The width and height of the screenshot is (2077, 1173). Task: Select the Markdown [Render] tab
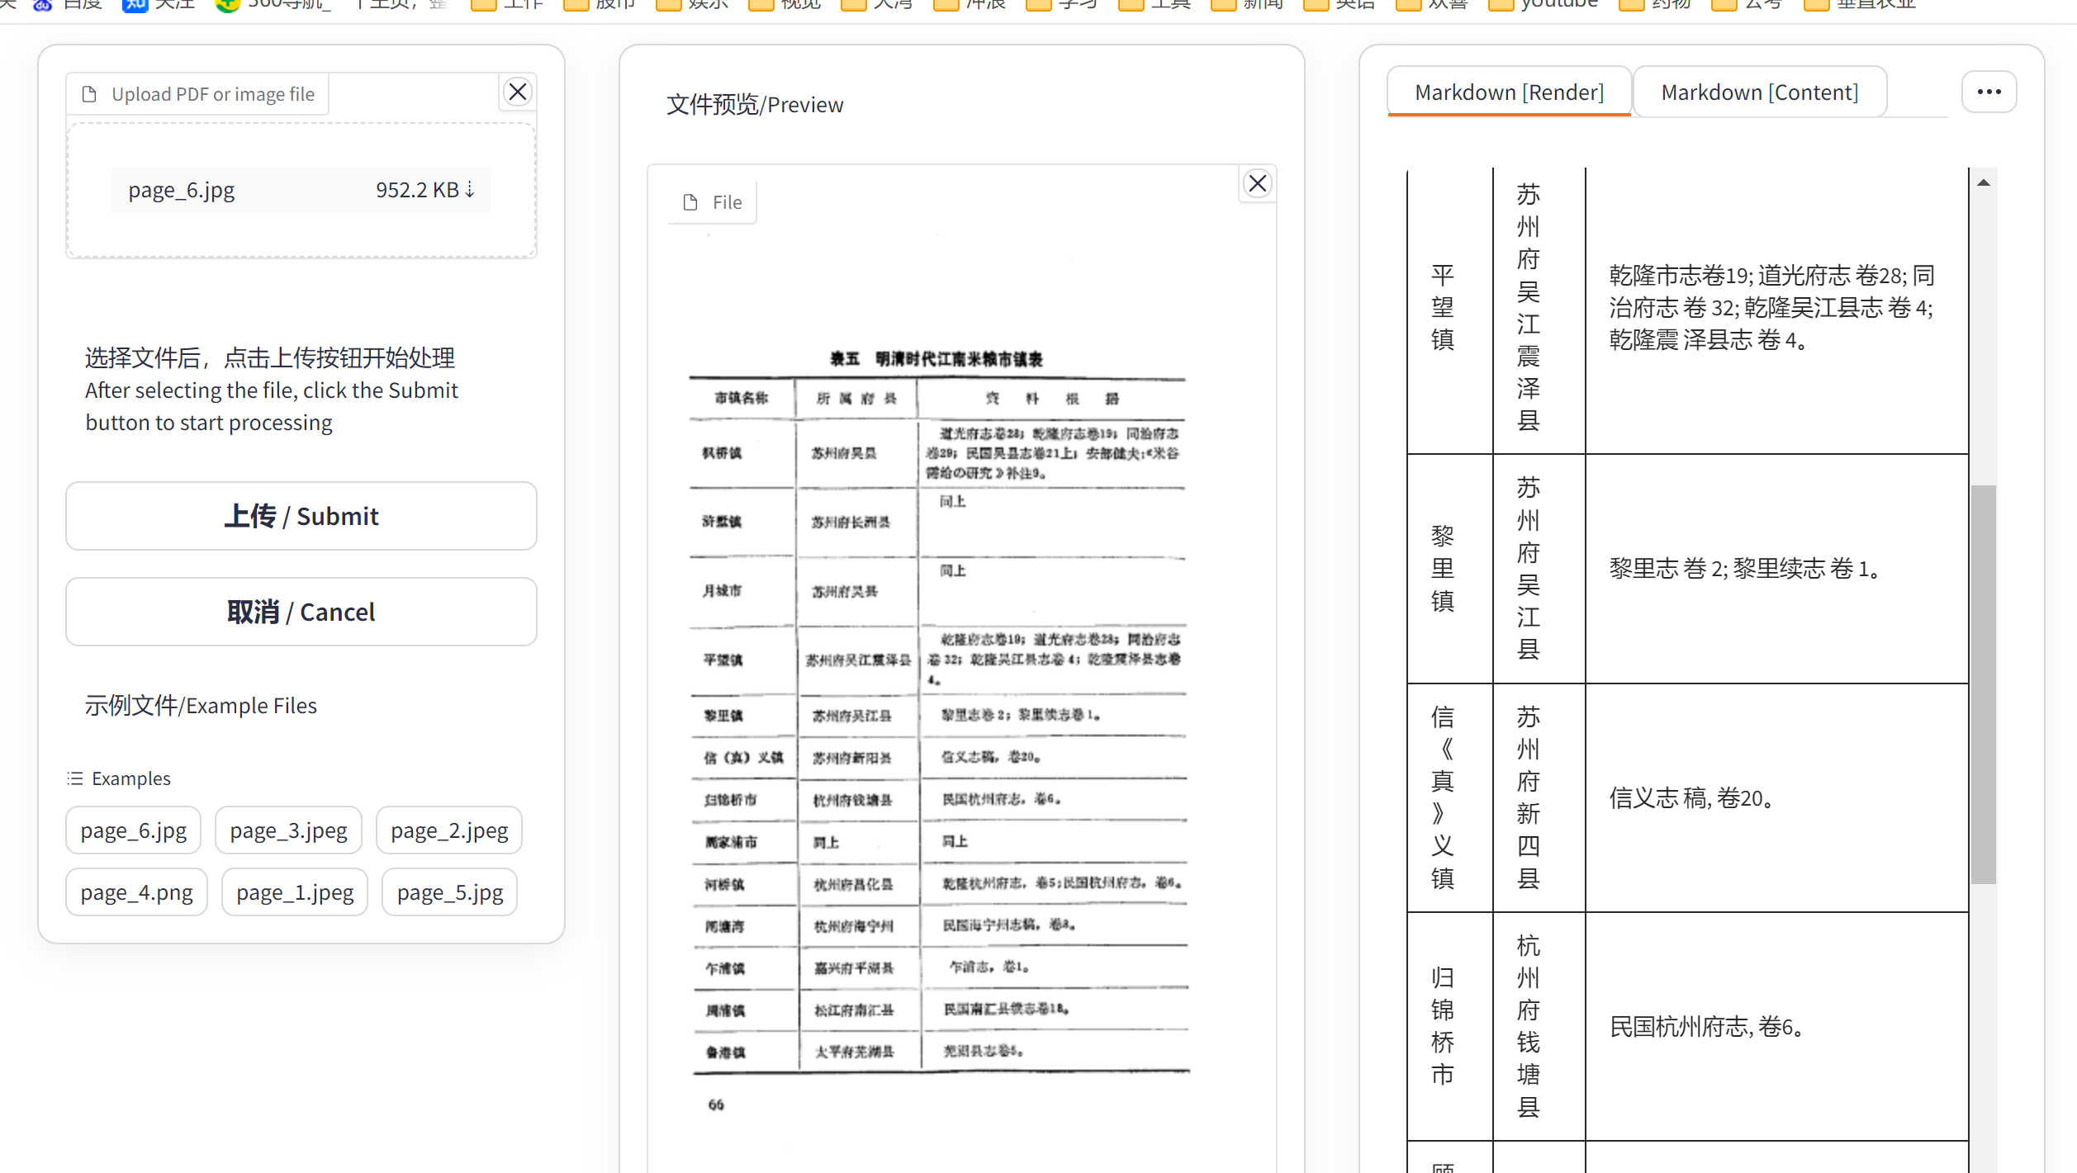pyautogui.click(x=1508, y=92)
